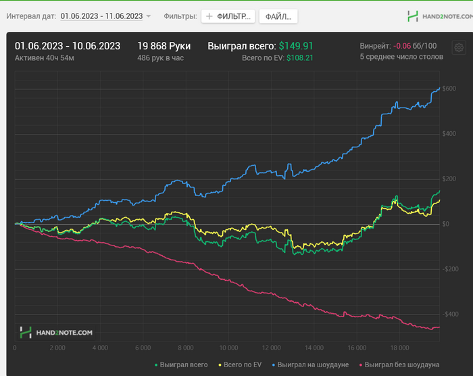The height and width of the screenshot is (376, 473).
Task: Click the -$400 y-axis label
Action: click(x=451, y=314)
